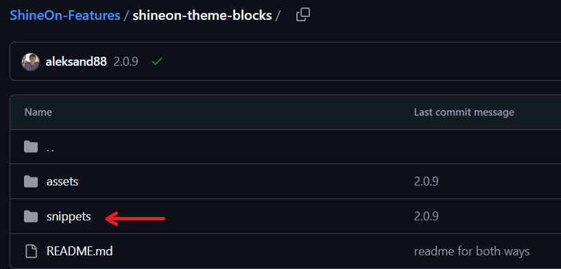Click the parent directory folder icon
This screenshot has width=561, height=269.
point(31,147)
